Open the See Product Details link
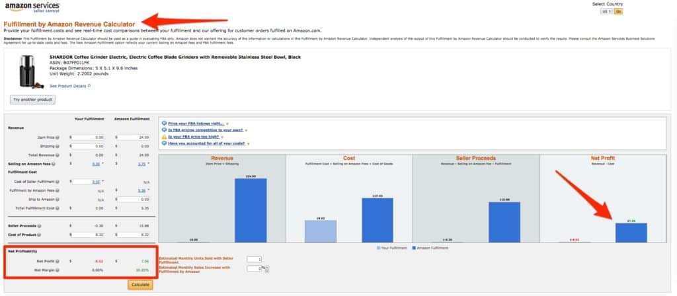 click(x=68, y=86)
